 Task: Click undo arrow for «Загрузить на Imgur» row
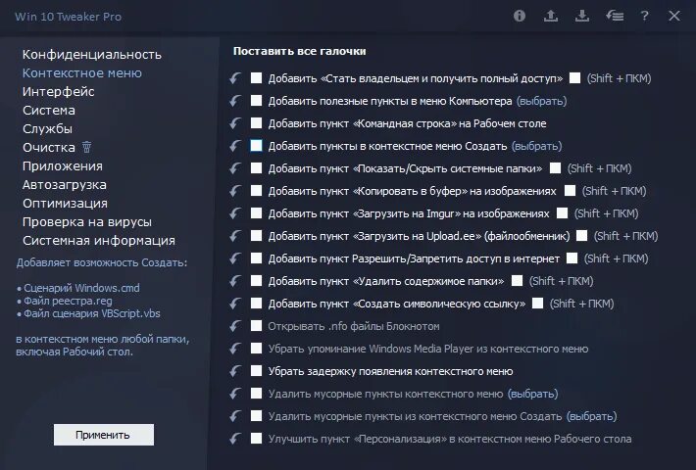pos(235,213)
